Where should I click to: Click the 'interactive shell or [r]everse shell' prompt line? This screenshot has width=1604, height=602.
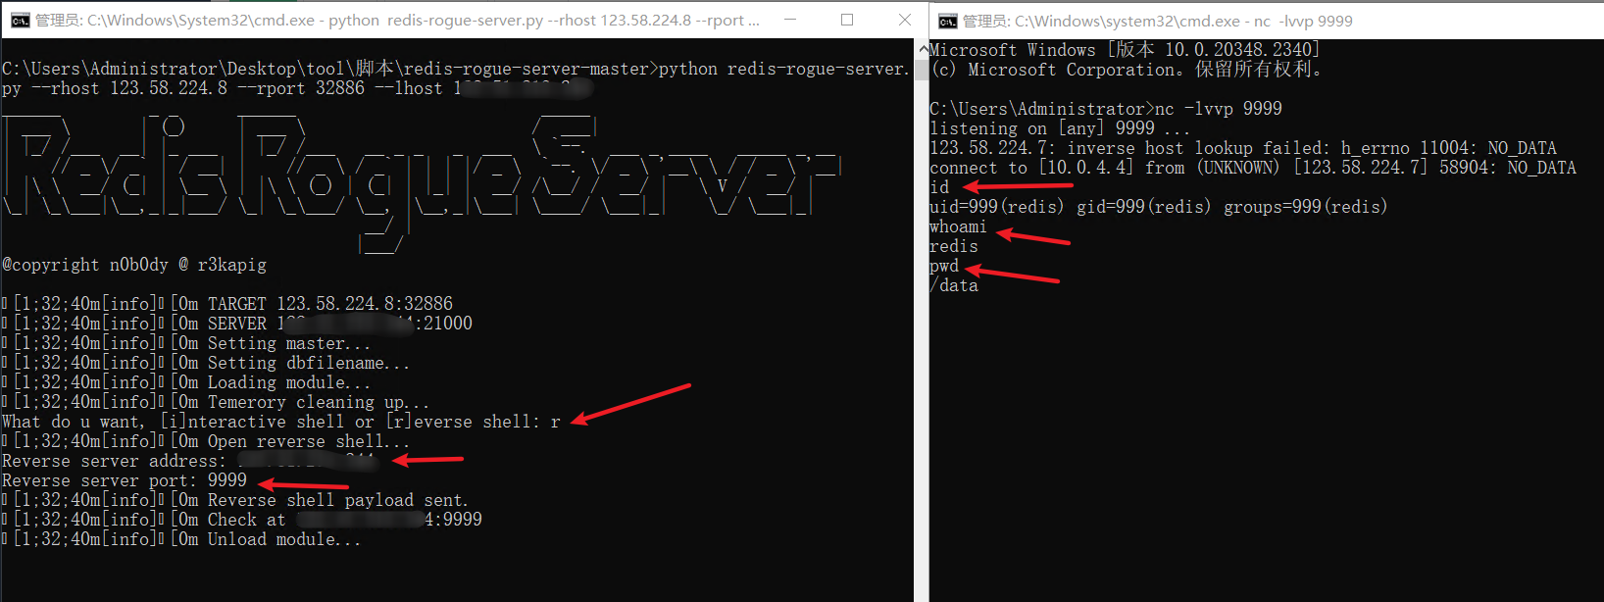click(281, 422)
